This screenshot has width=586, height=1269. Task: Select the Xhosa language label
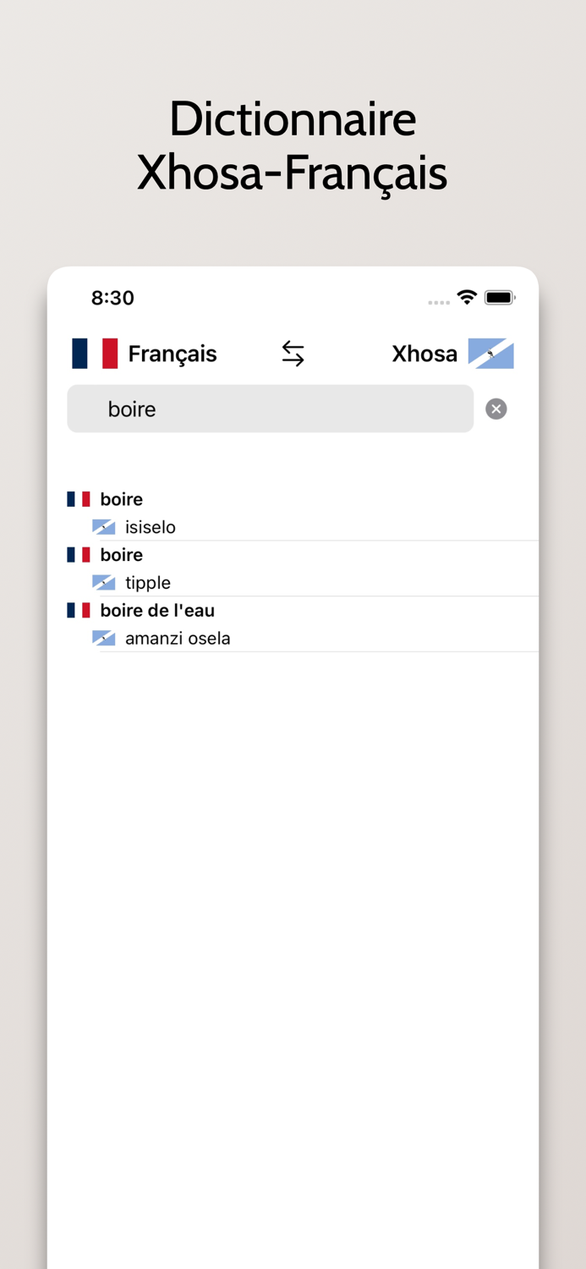point(424,354)
